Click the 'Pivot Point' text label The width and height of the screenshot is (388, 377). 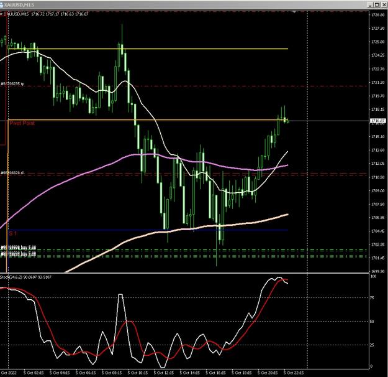click(22, 123)
